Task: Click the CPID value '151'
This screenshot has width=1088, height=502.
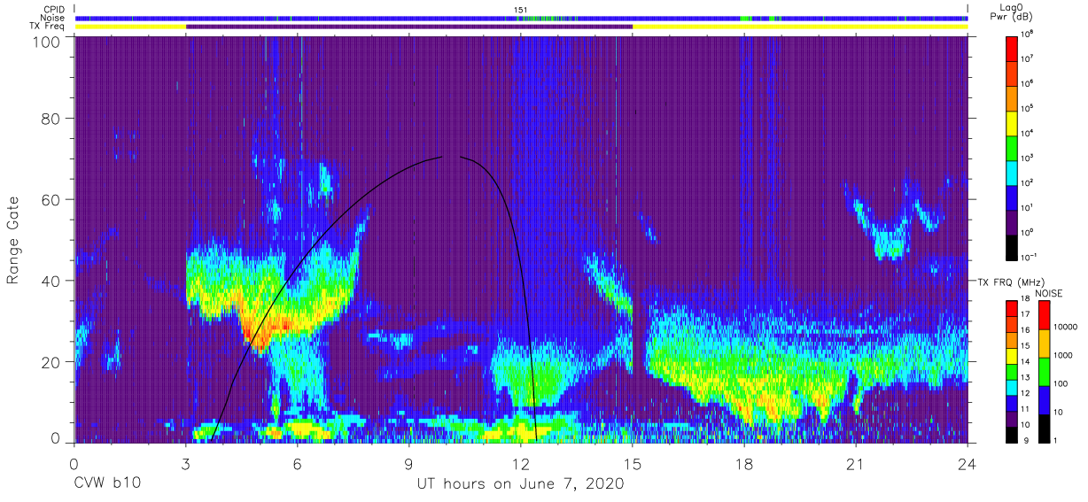Action: click(x=521, y=9)
